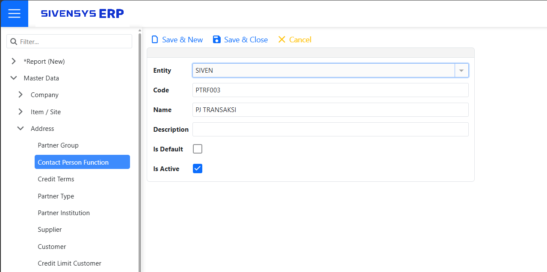Expand the Item / Site tree node
The height and width of the screenshot is (272, 547).
(x=21, y=112)
